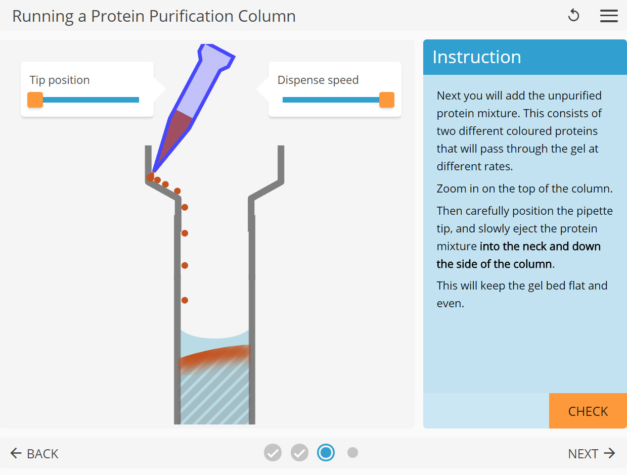Reset the simulation with the restart icon
Image resolution: width=627 pixels, height=475 pixels.
tap(574, 16)
